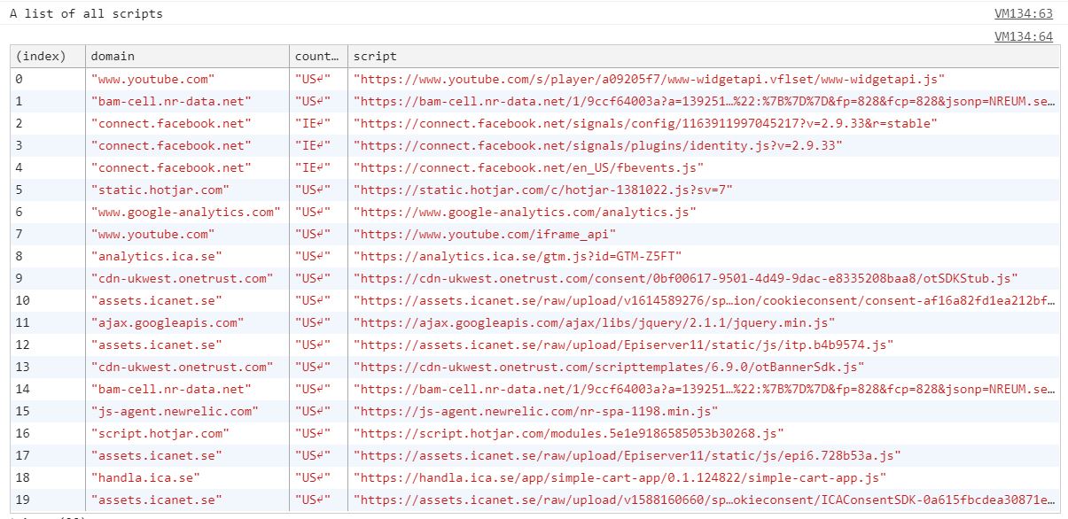Open the VM134:63 source link
The image size is (1068, 519).
(1024, 14)
